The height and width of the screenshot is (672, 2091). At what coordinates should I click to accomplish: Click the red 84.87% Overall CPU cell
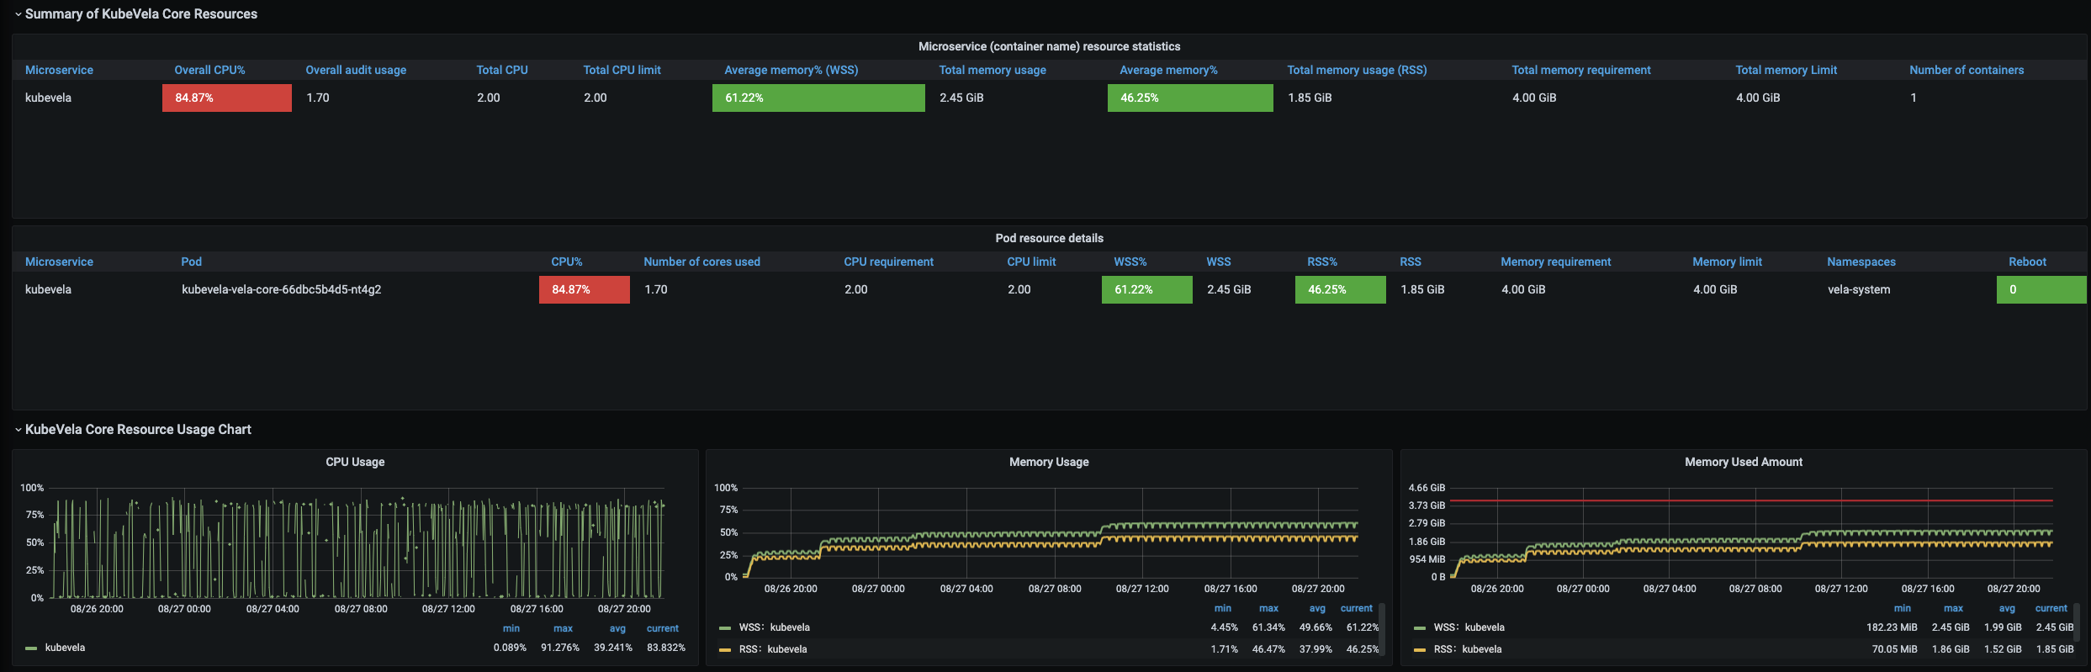[x=227, y=98]
